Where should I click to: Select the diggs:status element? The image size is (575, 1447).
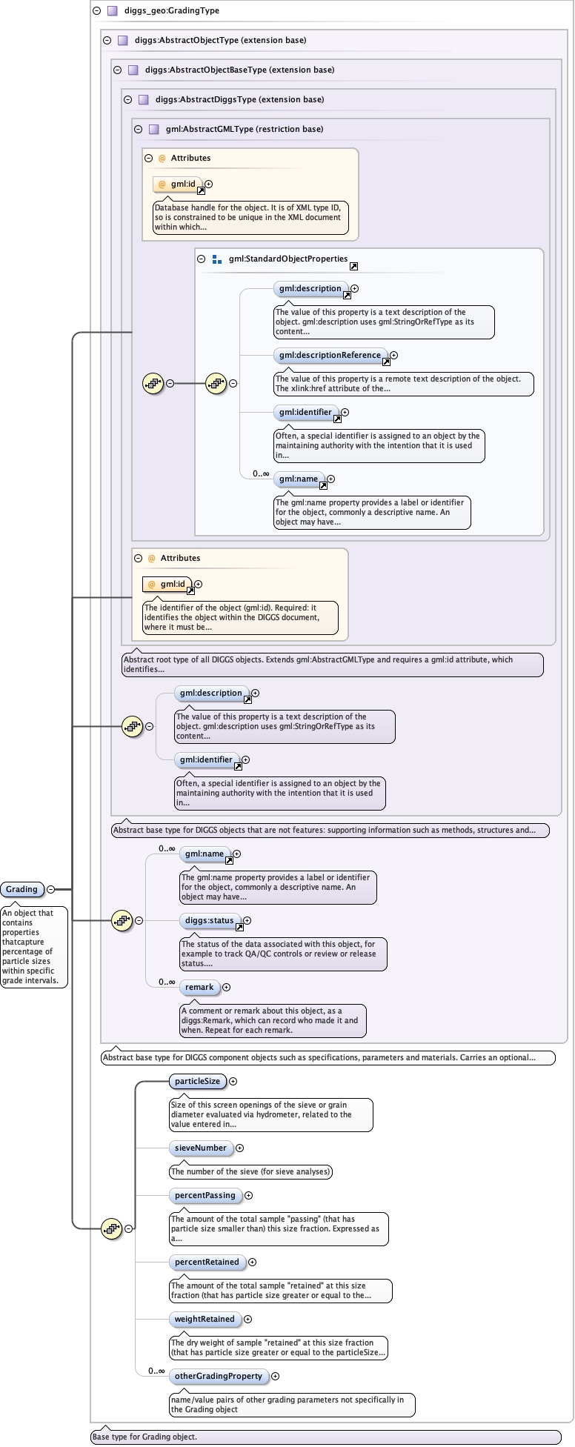210,921
